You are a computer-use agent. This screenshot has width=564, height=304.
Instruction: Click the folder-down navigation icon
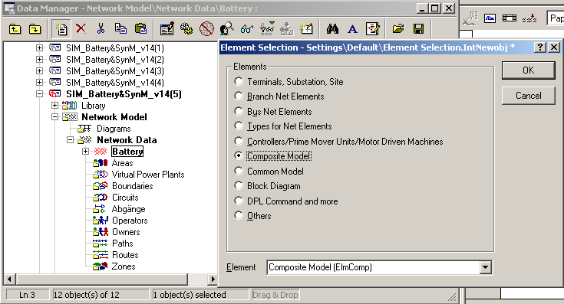[35, 28]
